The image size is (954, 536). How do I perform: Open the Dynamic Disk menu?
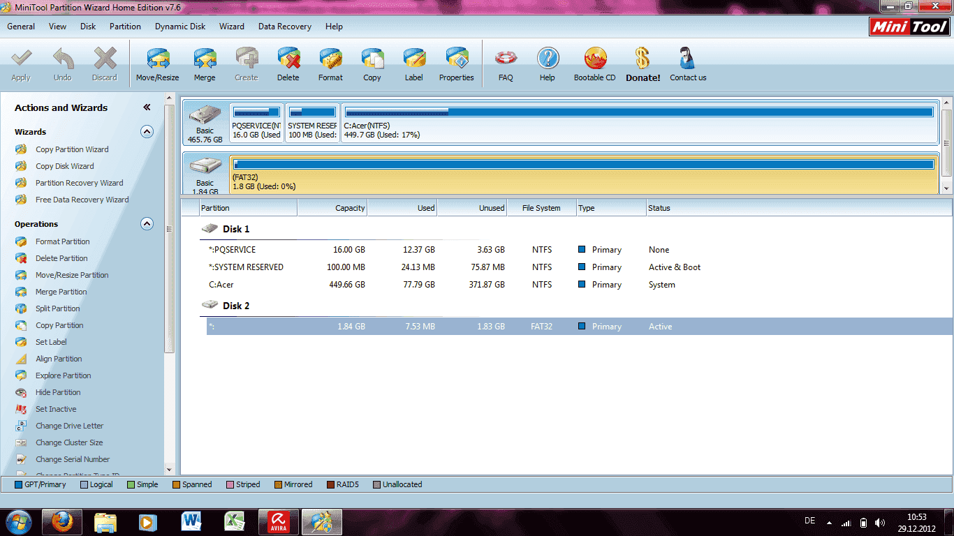(180, 27)
